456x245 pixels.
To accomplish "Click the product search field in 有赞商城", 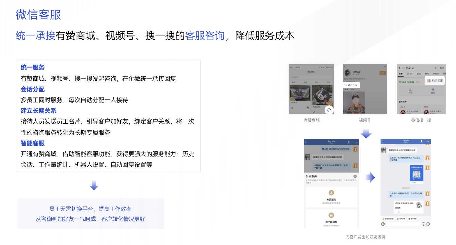I will tap(311, 77).
